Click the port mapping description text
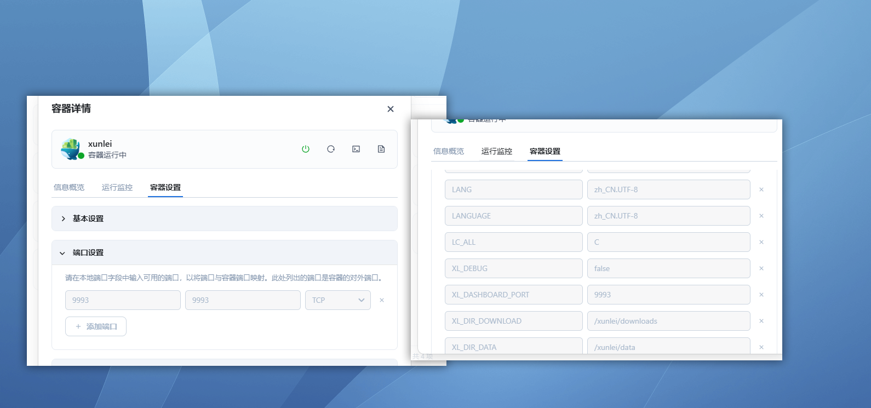This screenshot has height=408, width=871. click(225, 278)
